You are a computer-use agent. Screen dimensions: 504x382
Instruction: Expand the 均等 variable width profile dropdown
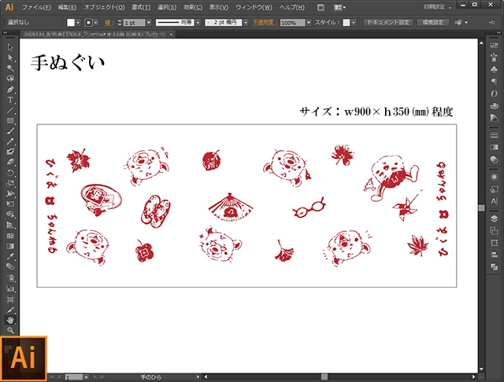[198, 23]
